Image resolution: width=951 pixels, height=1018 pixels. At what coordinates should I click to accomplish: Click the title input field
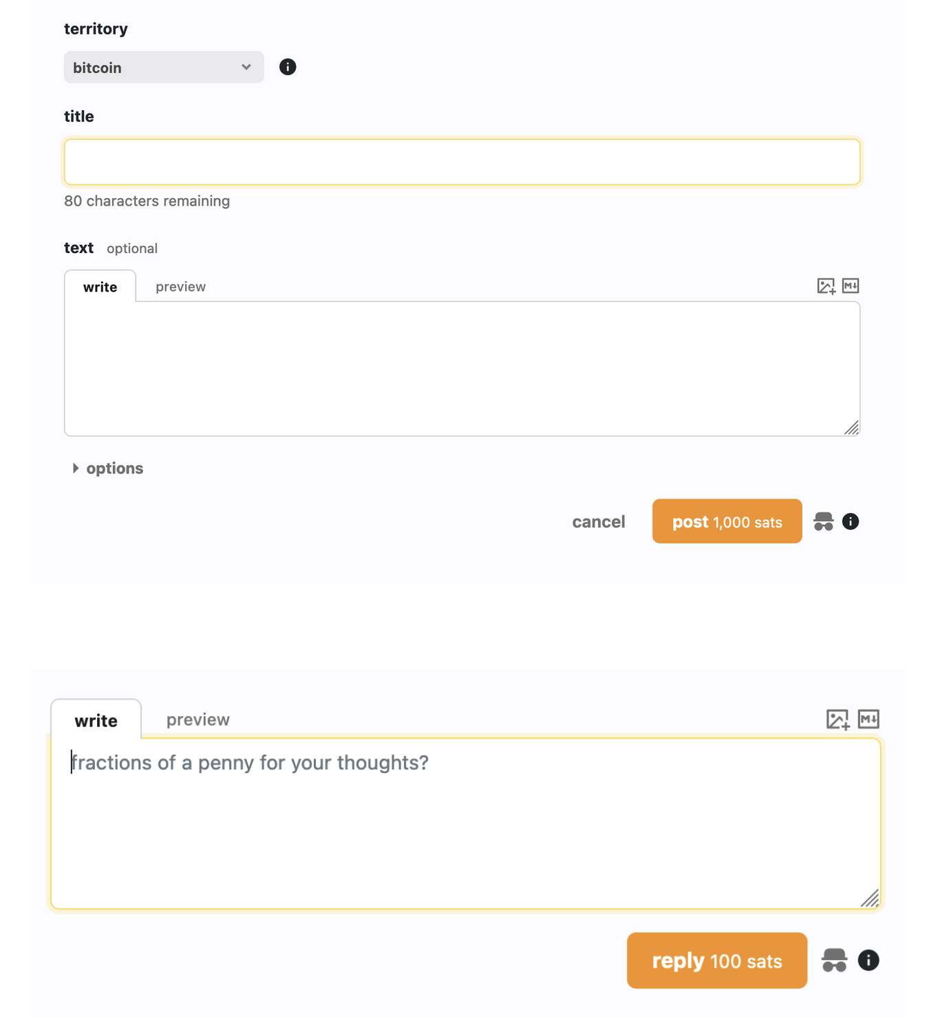coord(462,162)
